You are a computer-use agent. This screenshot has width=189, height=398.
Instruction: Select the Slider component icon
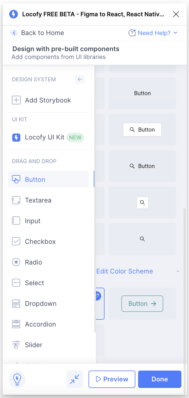[x=16, y=345]
